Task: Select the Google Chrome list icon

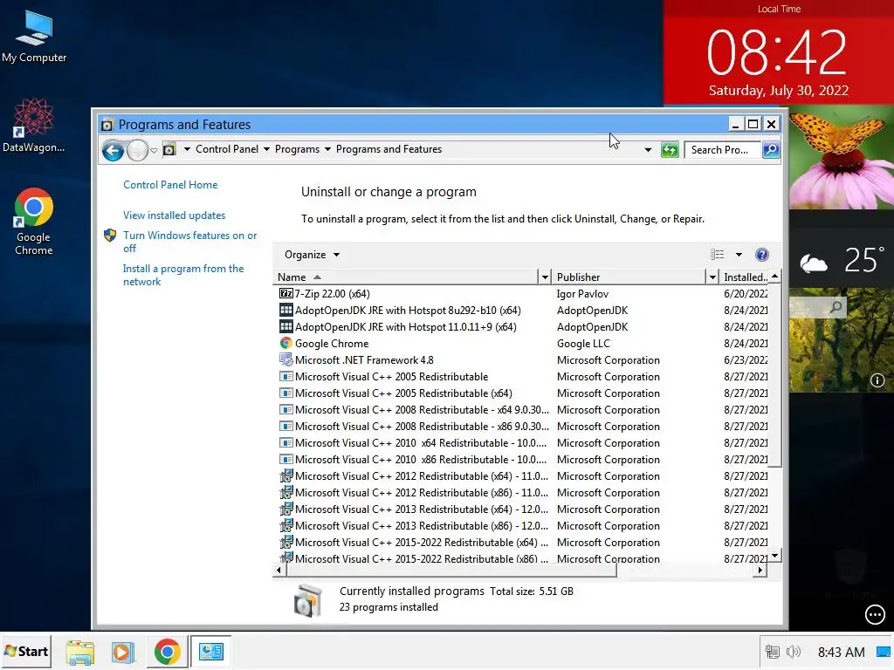Action: coord(285,343)
